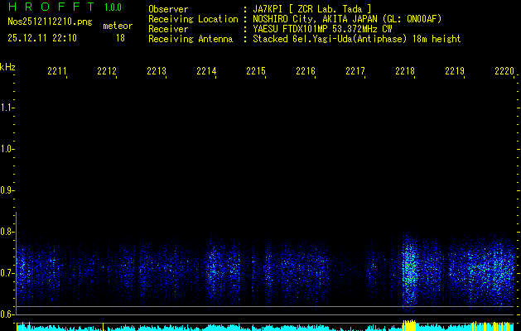Image resolution: width=521 pixels, height=331 pixels.
Task: Select the 0.7 frequency axis label
Action: 7,273
